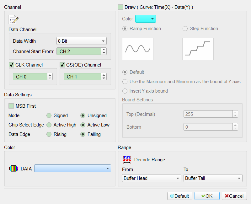
Task: Open the DATA color dropdown
Action: coord(72,169)
